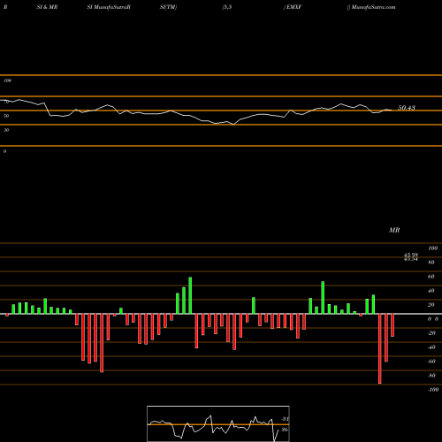Image resolution: width=442 pixels, height=442 pixels.
Task: Click the EMXF ticker label in header
Action: 293,7
